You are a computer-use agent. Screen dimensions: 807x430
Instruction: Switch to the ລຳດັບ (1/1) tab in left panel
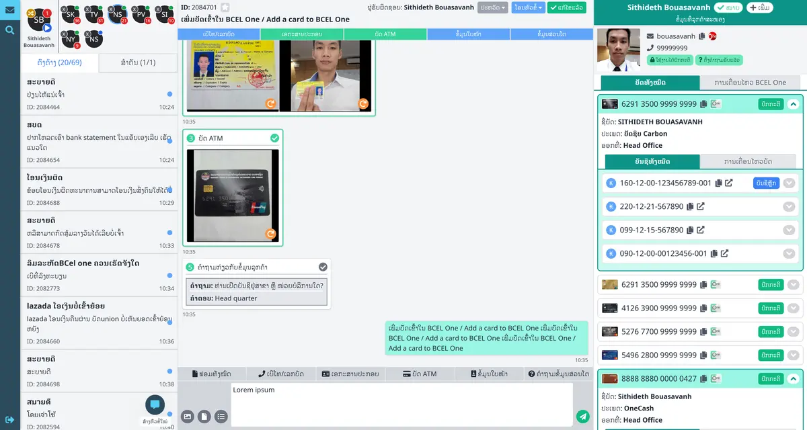(139, 62)
